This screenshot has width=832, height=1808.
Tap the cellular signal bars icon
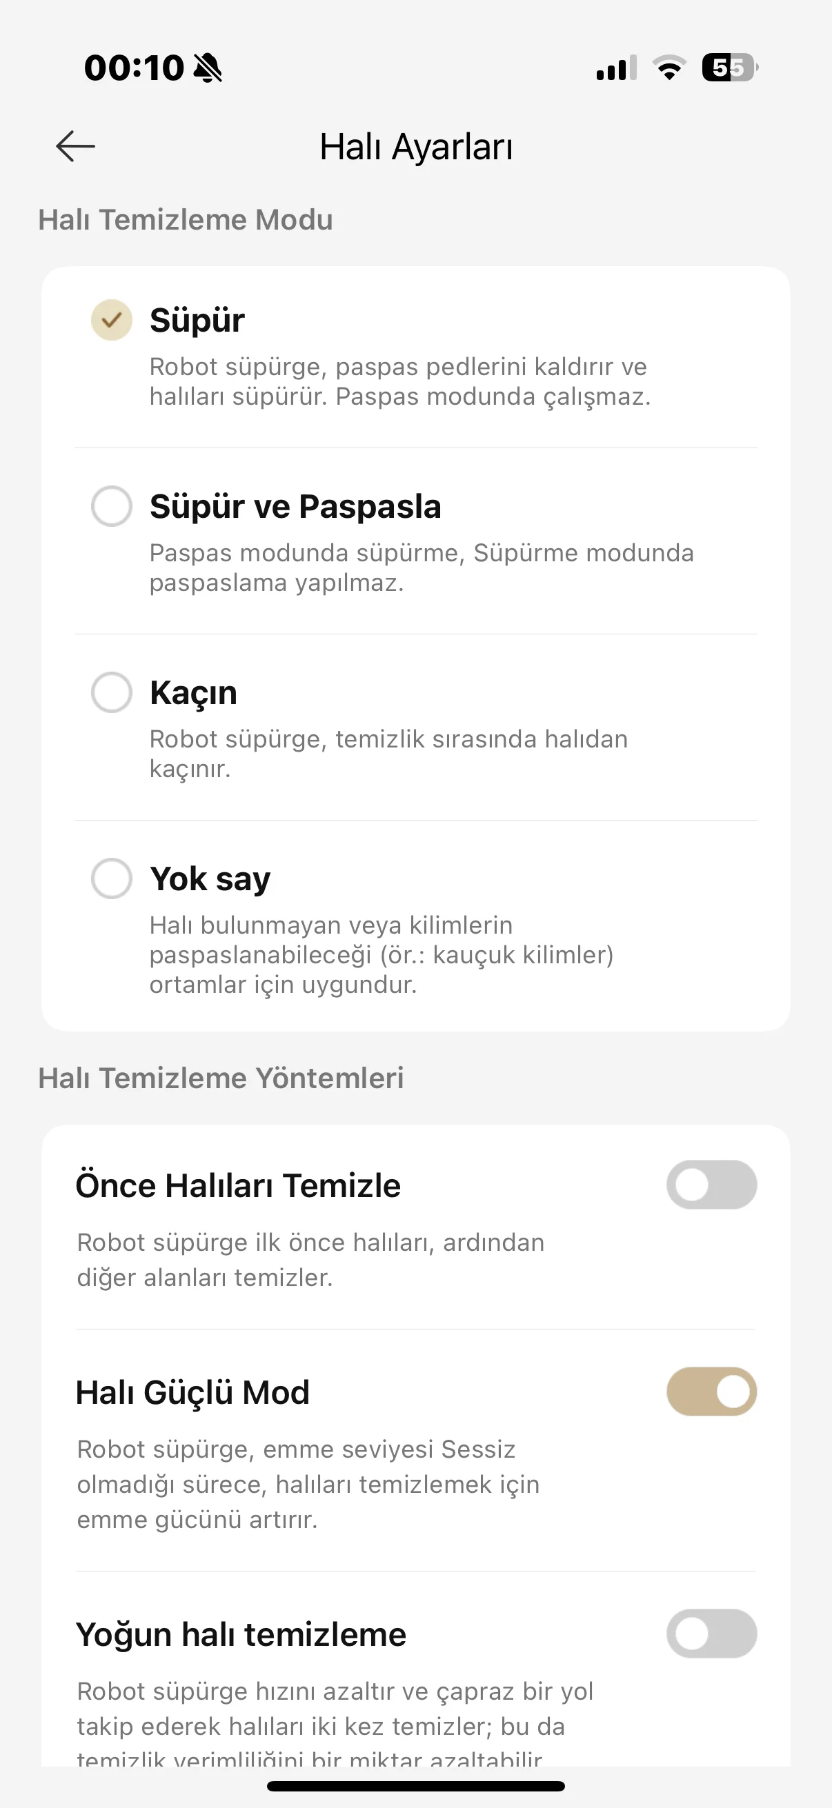[x=616, y=68]
